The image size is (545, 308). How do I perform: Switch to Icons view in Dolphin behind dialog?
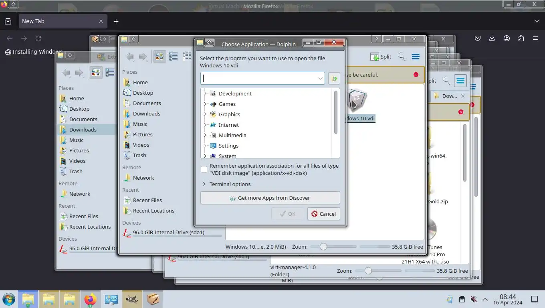click(x=159, y=57)
